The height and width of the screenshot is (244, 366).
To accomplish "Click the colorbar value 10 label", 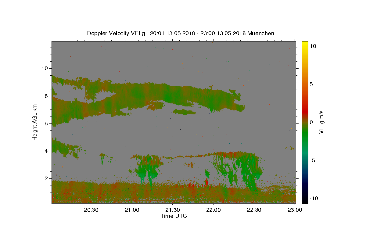I will [313, 46].
